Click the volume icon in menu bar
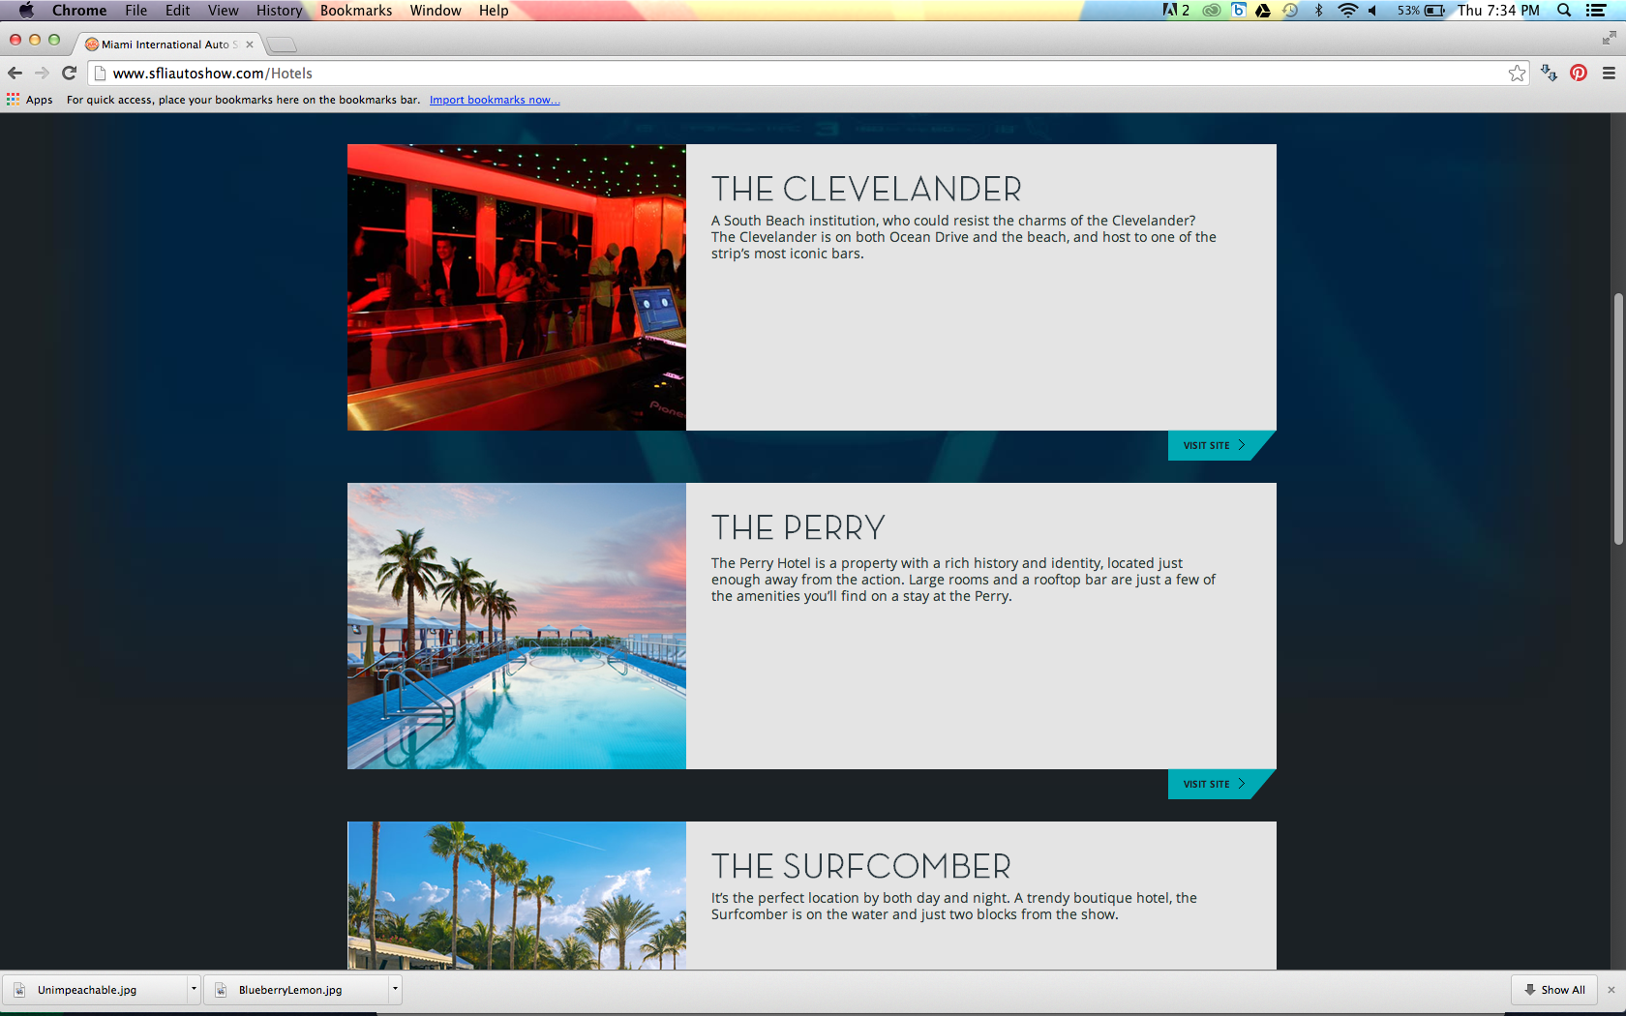The width and height of the screenshot is (1626, 1016). click(x=1372, y=10)
